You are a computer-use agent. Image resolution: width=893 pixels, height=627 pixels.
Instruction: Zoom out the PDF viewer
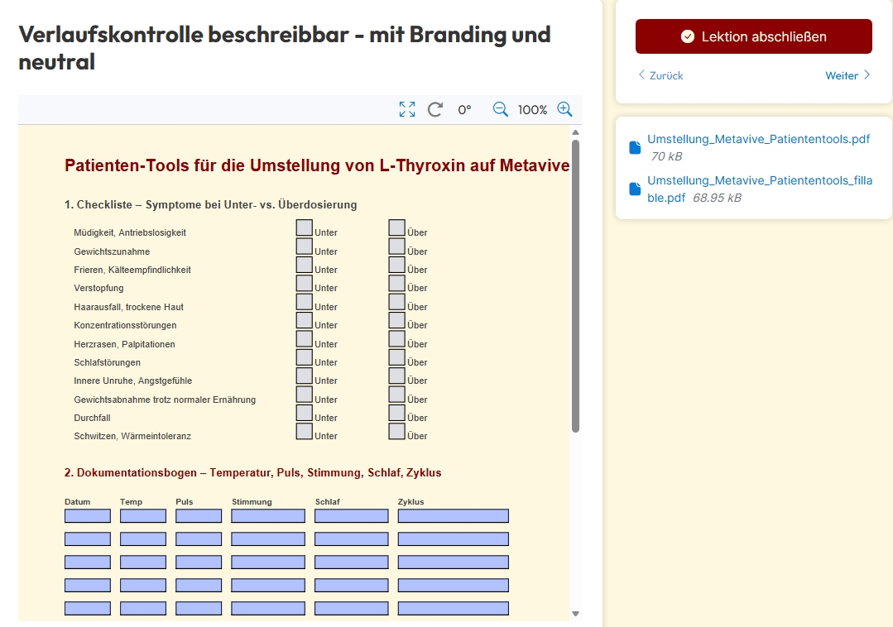pyautogui.click(x=501, y=109)
